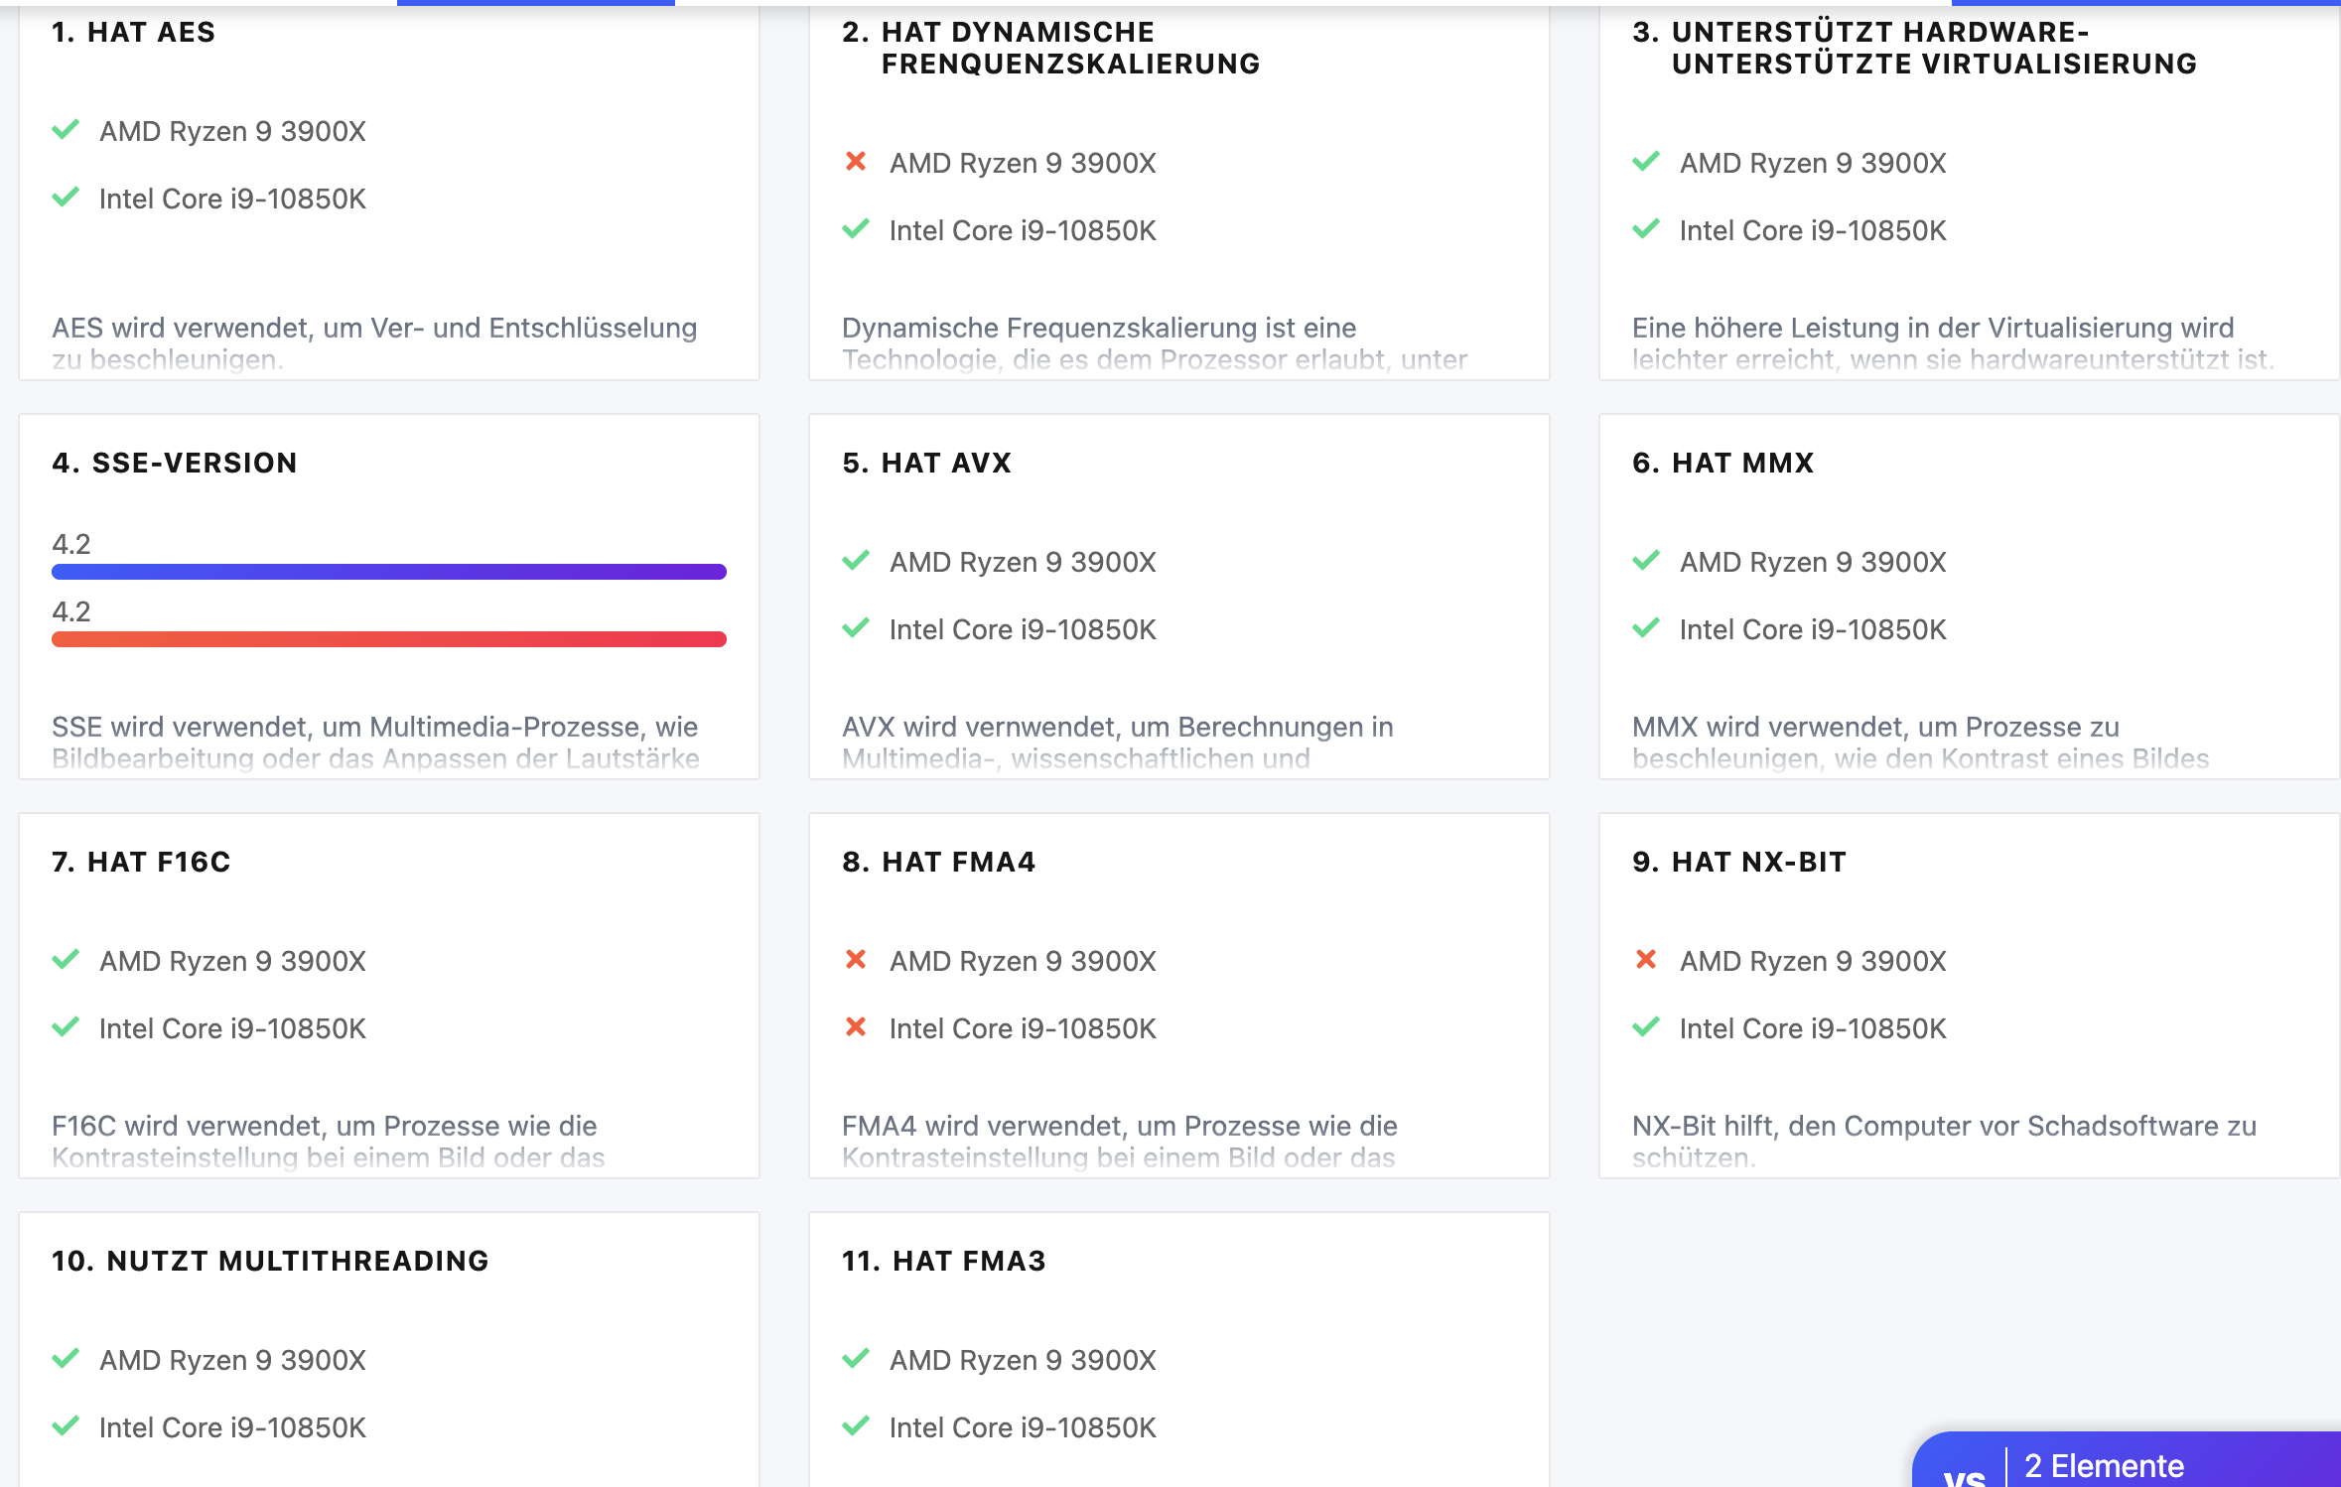This screenshot has width=2341, height=1487.
Task: Click red X for Intel under HAT FMA4
Action: 856,1027
